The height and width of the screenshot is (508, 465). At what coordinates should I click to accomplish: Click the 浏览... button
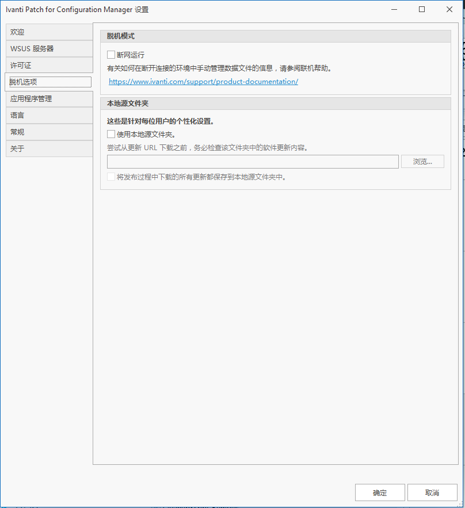[x=422, y=161]
